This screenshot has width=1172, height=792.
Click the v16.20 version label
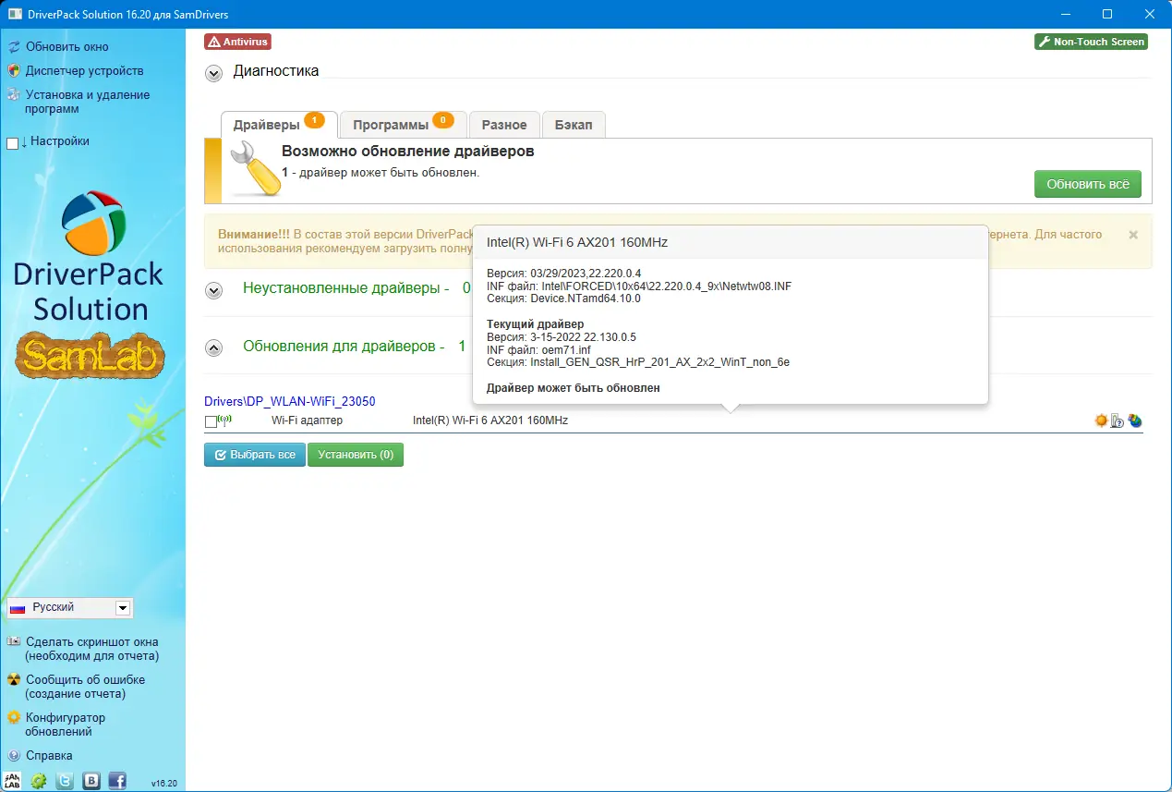coord(164,783)
